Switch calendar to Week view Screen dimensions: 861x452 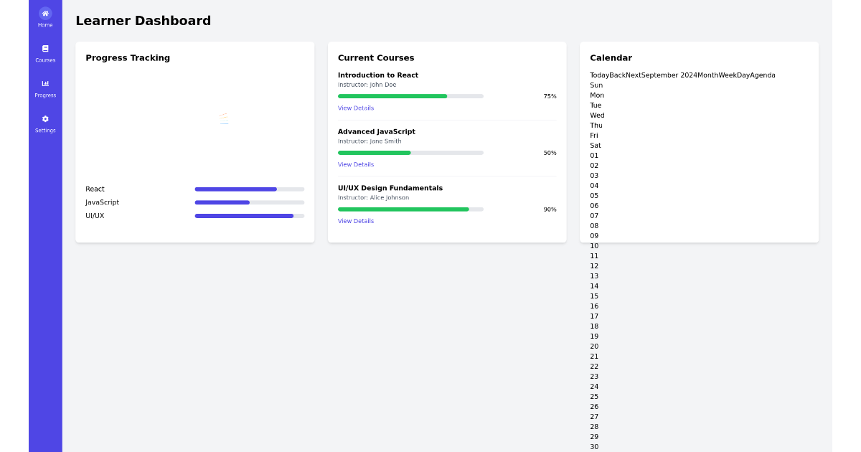tap(728, 75)
